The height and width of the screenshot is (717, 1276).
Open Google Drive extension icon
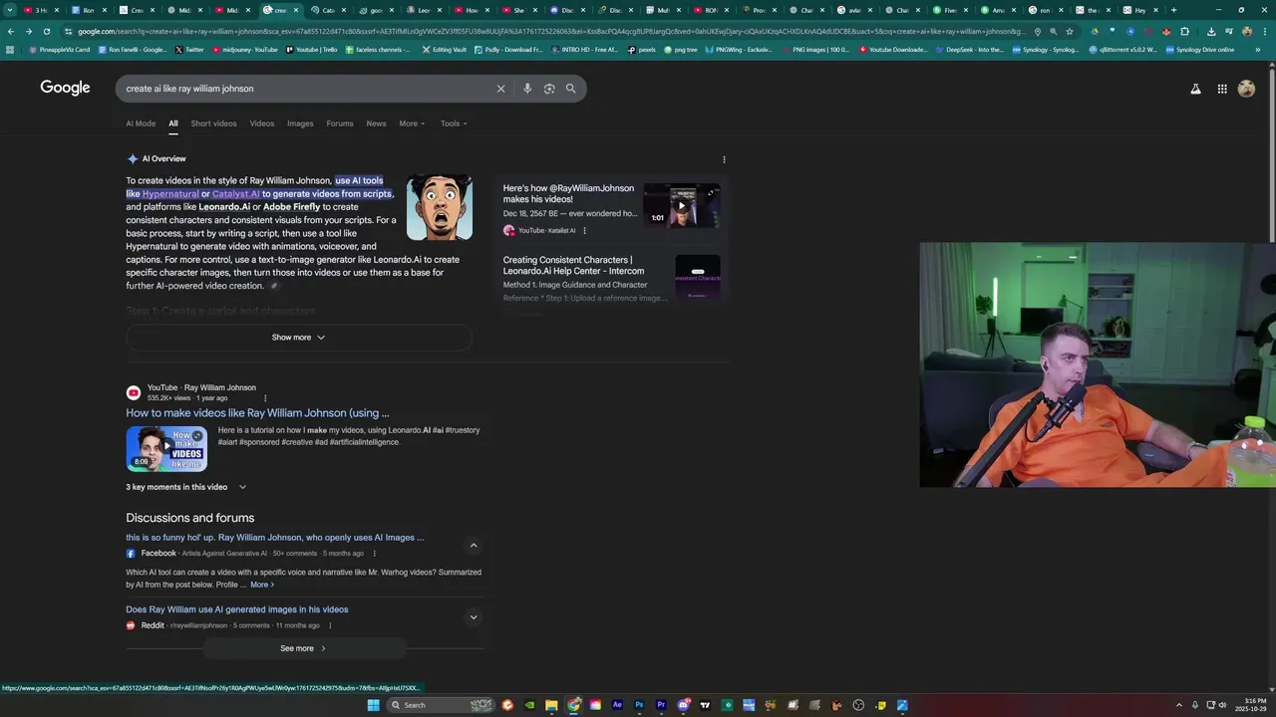1096,31
